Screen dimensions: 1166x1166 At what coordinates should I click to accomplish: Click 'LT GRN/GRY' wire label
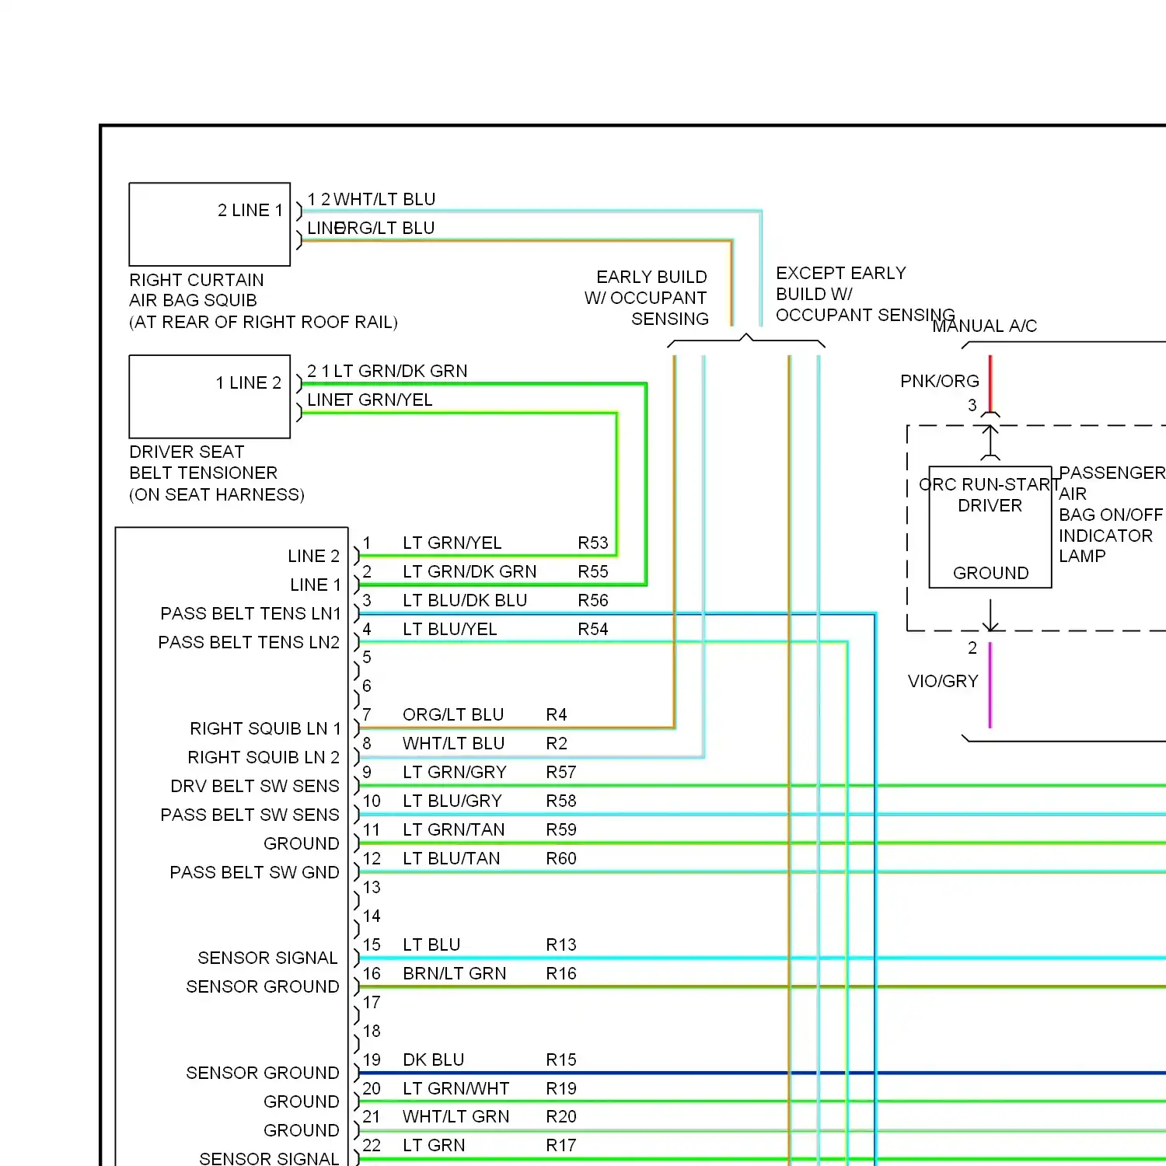point(455,772)
